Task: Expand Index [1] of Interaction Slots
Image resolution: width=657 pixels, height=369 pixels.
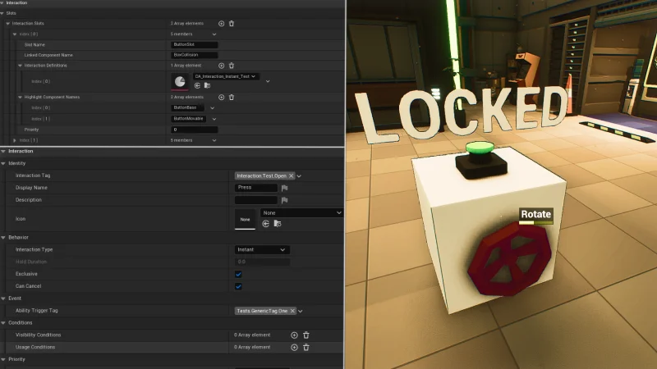Action: [x=14, y=140]
